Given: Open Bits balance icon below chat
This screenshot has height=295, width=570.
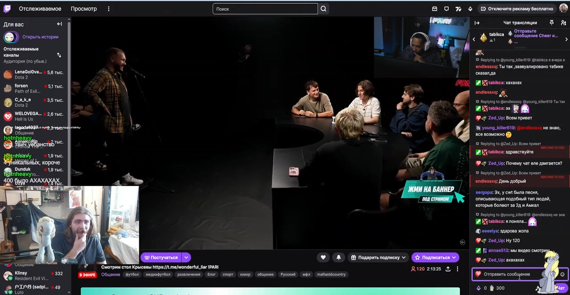Looking at the screenshot, I should click(479, 288).
